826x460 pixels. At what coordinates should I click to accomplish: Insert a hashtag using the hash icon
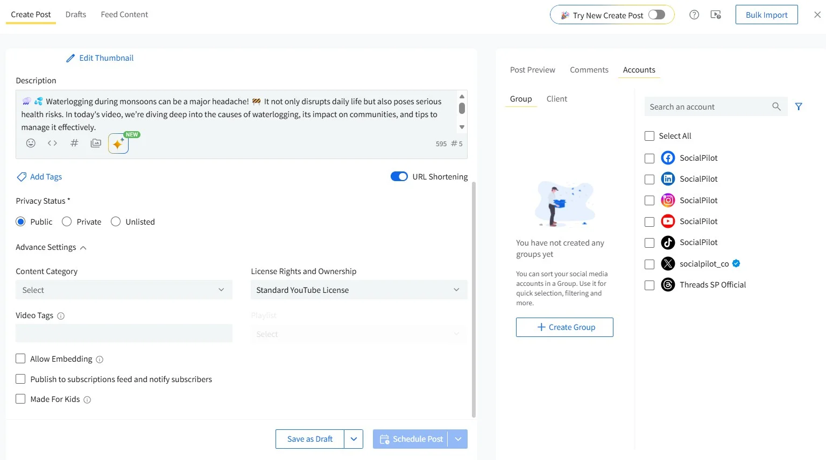point(74,143)
